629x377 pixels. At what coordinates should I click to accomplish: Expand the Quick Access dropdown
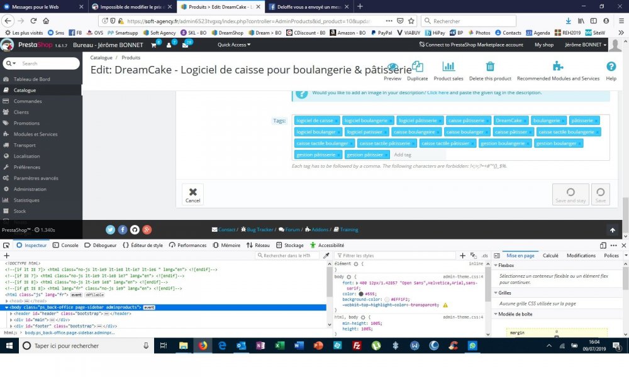[x=234, y=45]
